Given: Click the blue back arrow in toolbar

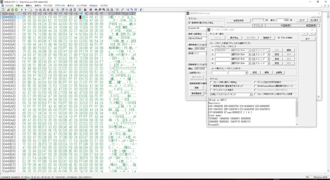Looking at the screenshot, I should 22,10.
